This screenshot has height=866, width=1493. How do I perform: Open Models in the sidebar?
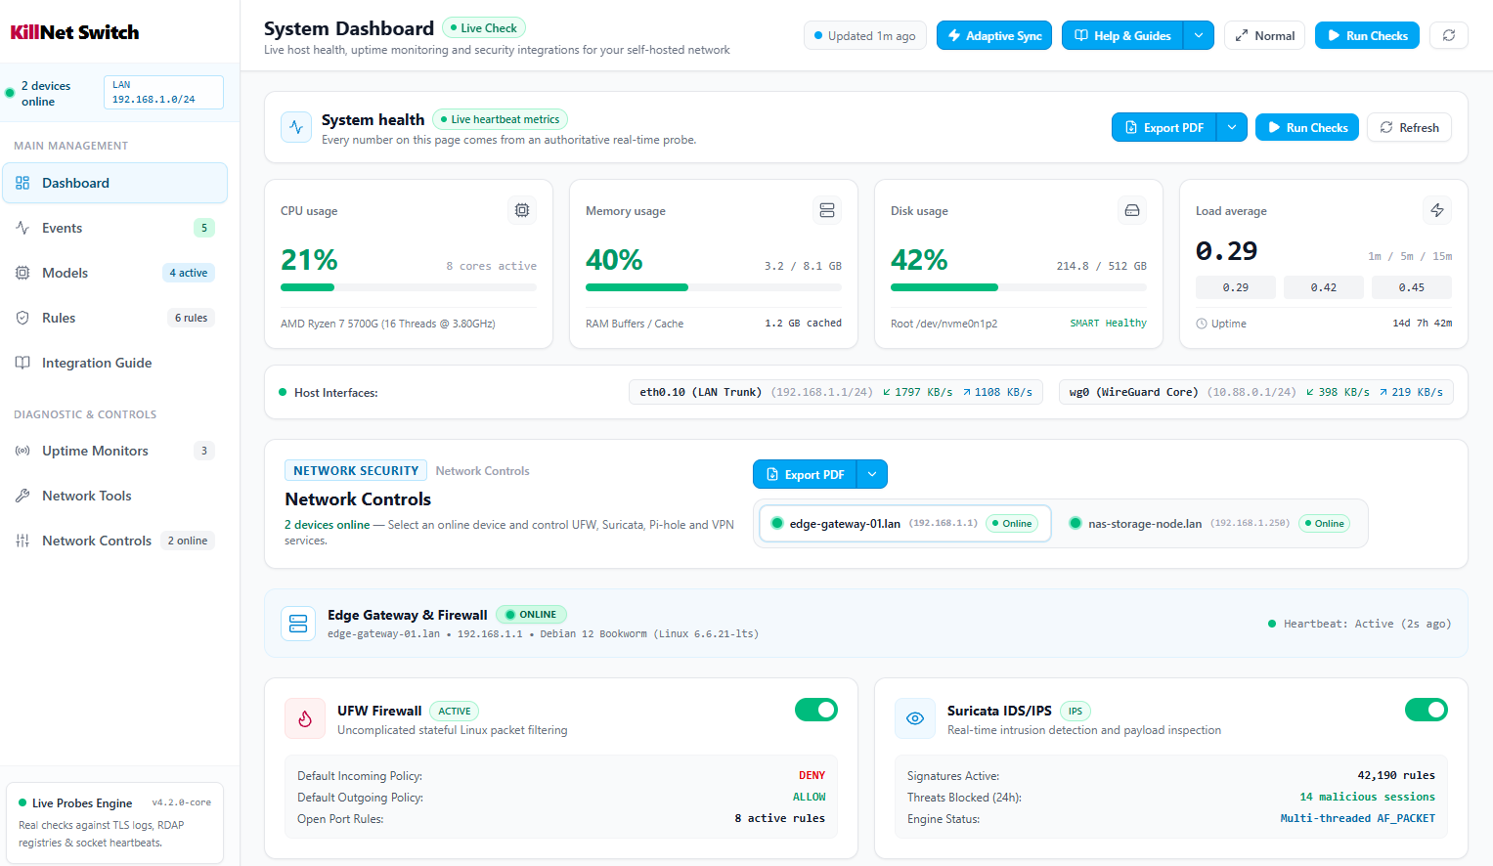(x=114, y=273)
